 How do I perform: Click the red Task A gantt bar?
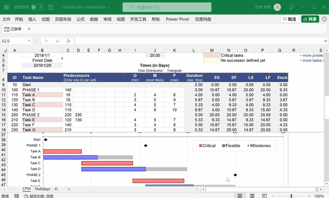tap(62, 151)
